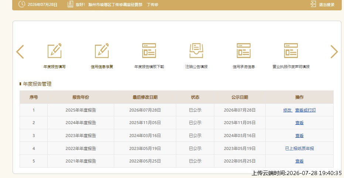Click 查看 link for 2021年年度报告
Image resolution: width=344 pixels, height=178 pixels.
tap(299, 161)
